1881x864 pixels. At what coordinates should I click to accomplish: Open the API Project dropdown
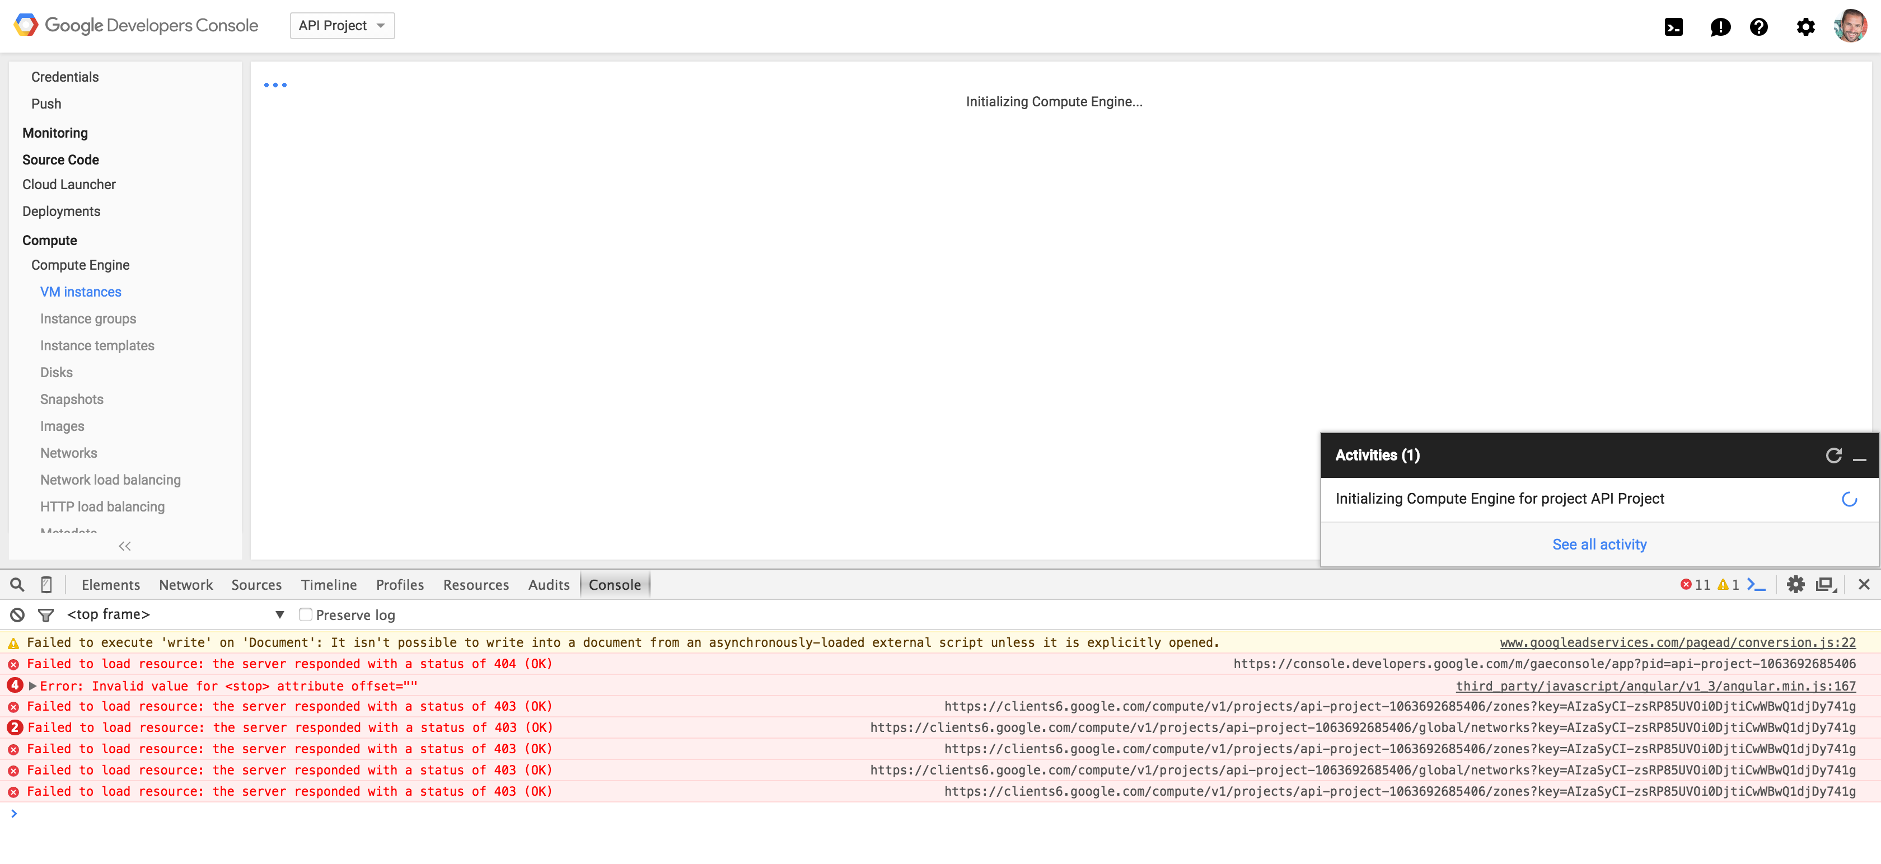(x=341, y=26)
